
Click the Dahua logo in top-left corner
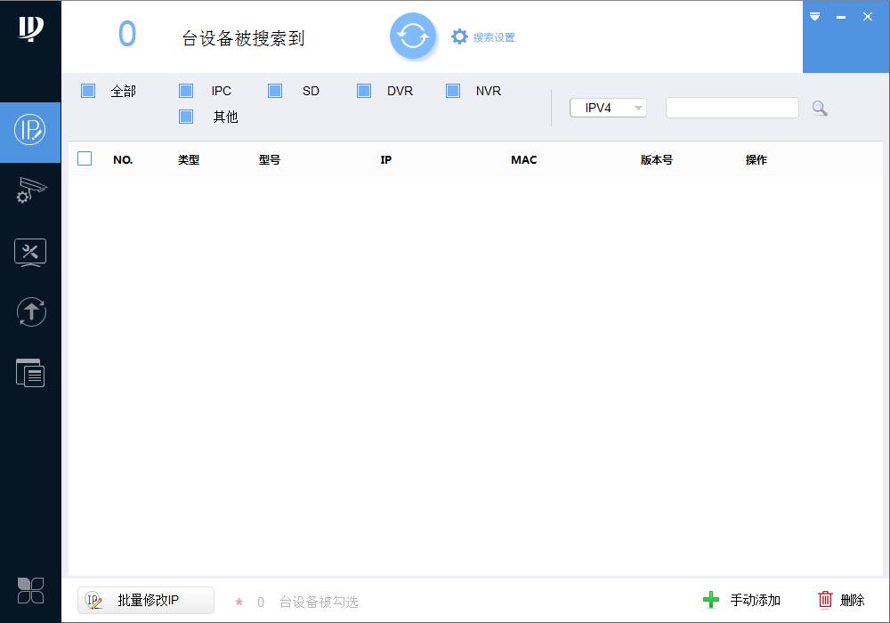30,30
